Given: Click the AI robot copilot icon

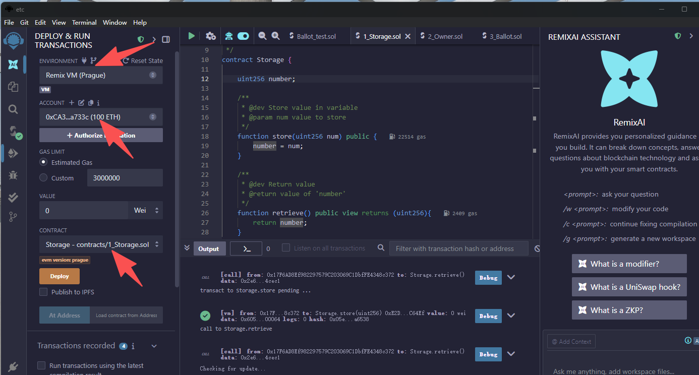Looking at the screenshot, I should [229, 36].
